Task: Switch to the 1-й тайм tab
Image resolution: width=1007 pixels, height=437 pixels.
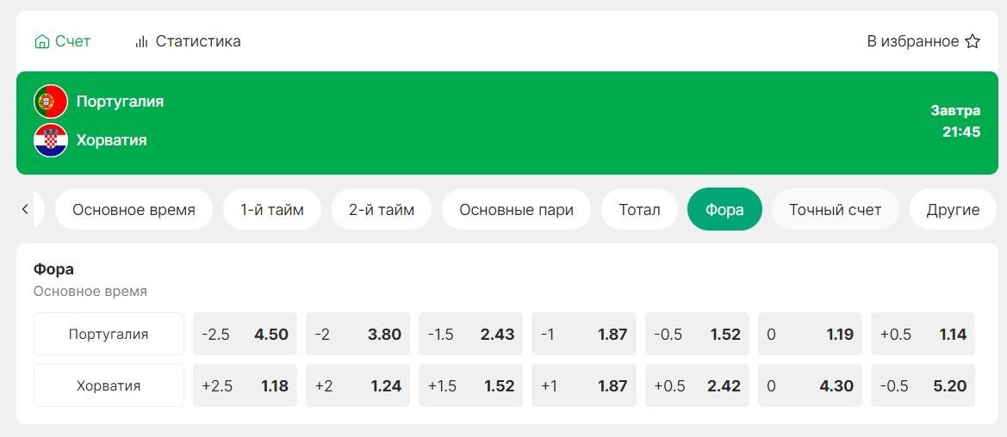Action: [x=271, y=209]
